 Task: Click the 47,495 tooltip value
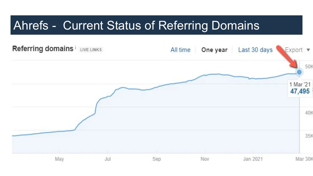point(300,91)
